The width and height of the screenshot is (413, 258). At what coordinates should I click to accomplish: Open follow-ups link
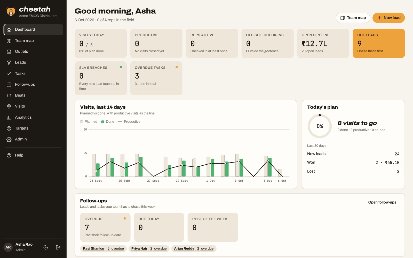(382, 202)
